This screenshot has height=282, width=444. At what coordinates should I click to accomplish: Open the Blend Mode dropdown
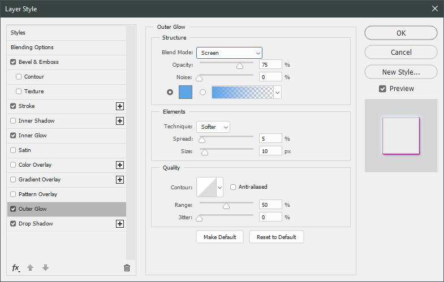coord(229,53)
